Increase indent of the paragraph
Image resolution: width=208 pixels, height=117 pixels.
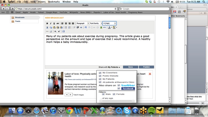pyautogui.click(x=78, y=27)
